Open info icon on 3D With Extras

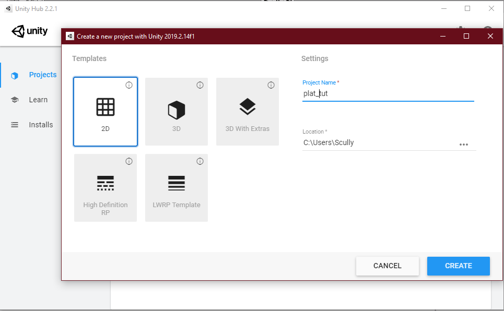point(271,85)
